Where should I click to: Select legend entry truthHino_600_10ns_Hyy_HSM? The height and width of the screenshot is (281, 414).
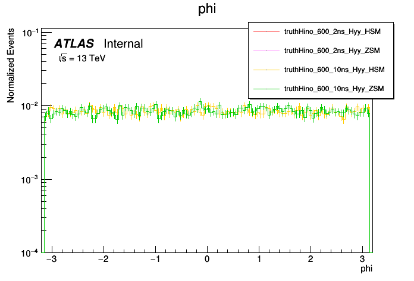(x=335, y=70)
